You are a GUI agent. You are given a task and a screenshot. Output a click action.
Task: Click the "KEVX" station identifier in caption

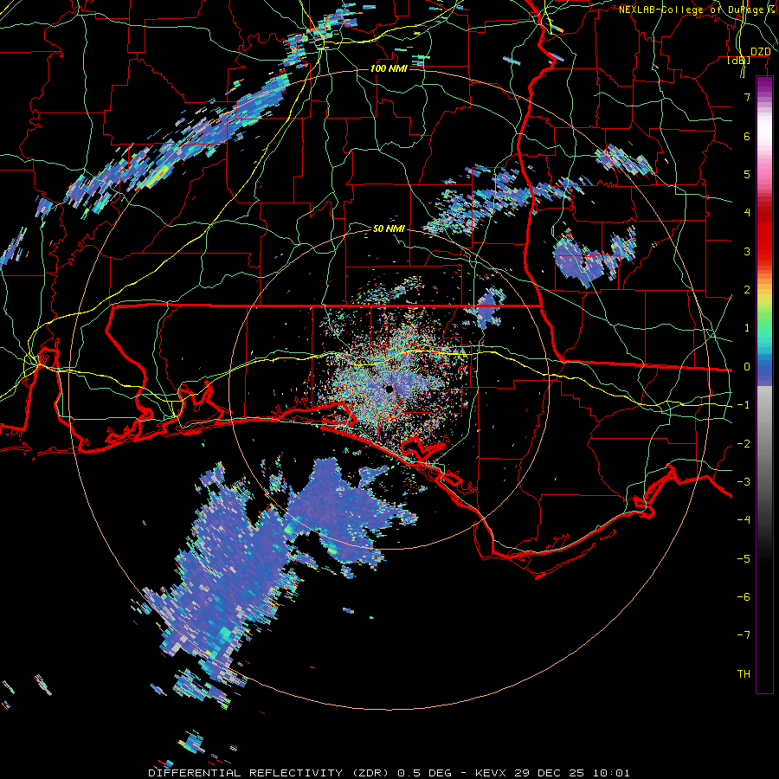pyautogui.click(x=491, y=773)
